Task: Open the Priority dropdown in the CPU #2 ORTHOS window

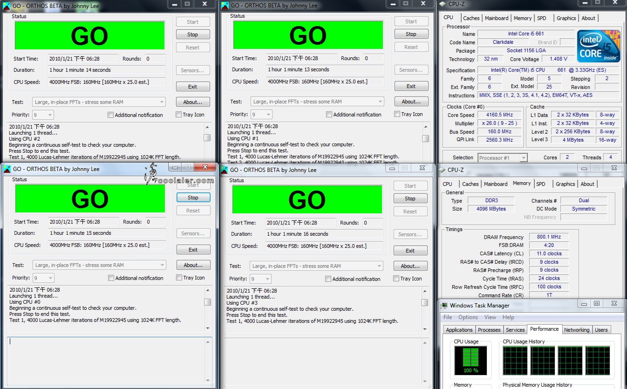Action: (43, 115)
